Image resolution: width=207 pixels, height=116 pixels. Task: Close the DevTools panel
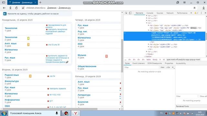click(205, 13)
